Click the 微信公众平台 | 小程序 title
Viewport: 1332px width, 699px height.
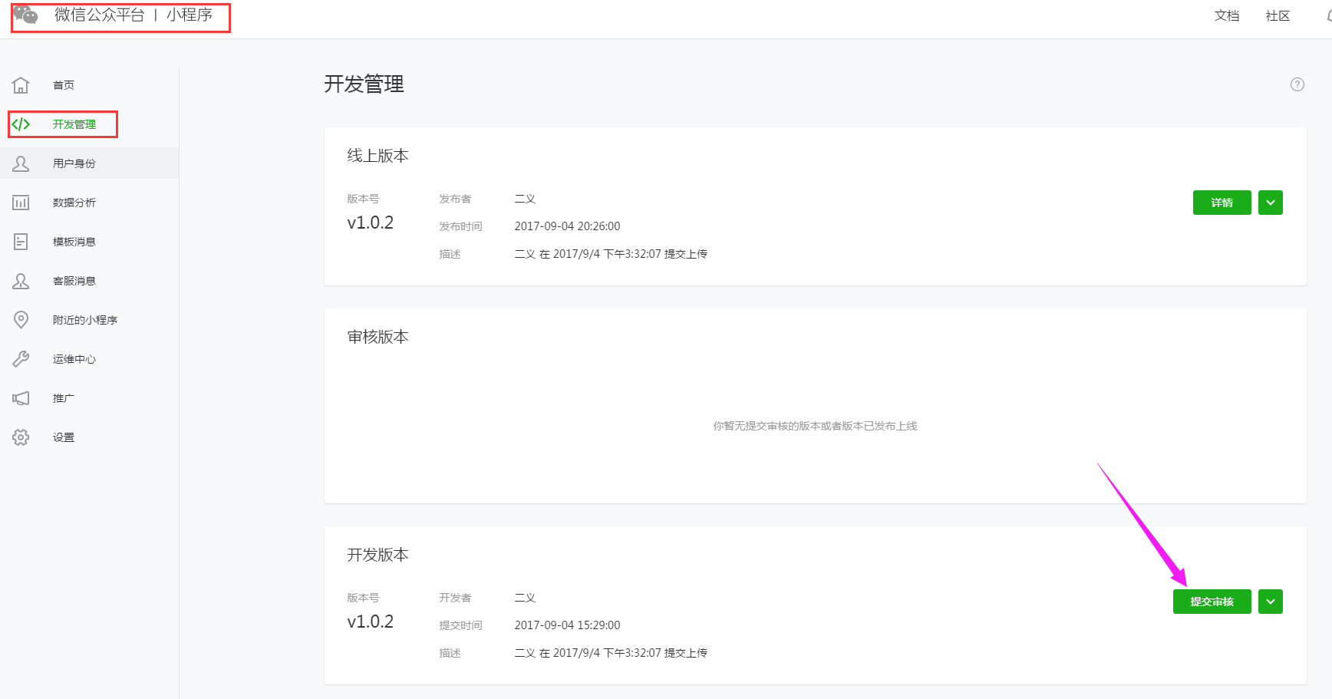pyautogui.click(x=134, y=15)
